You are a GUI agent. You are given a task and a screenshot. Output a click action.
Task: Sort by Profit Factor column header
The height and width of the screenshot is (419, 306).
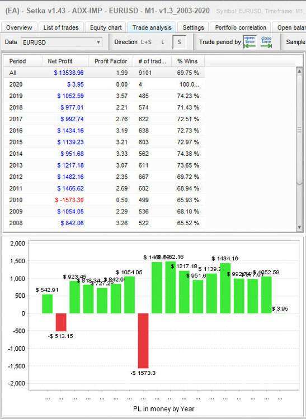pyautogui.click(x=111, y=61)
